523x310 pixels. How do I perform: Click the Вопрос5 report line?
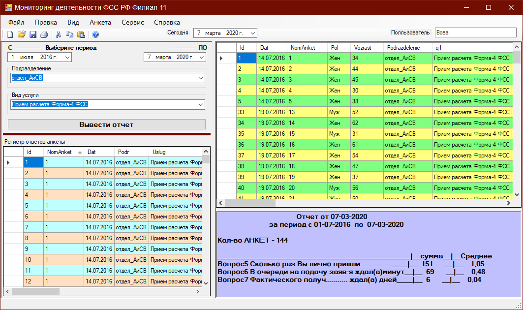(x=351, y=264)
